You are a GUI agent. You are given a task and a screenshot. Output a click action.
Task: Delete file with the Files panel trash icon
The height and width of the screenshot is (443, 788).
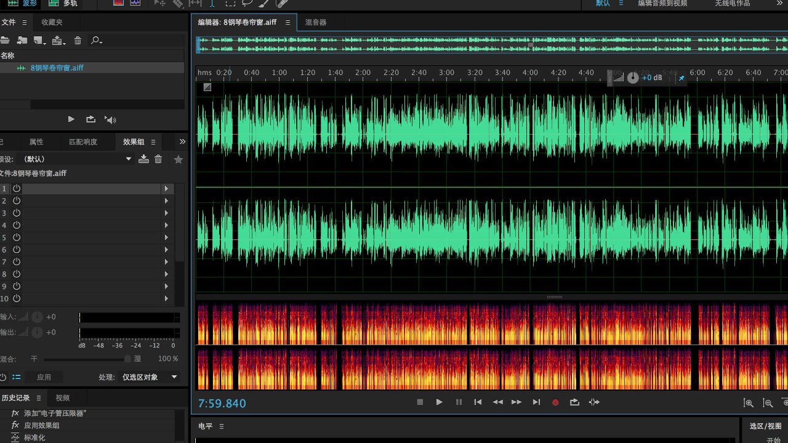click(78, 41)
